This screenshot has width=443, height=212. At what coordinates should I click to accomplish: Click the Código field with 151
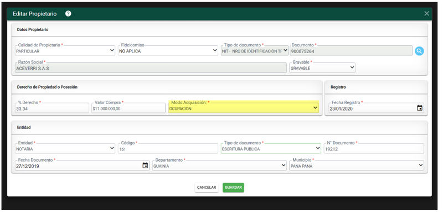[x=168, y=149]
